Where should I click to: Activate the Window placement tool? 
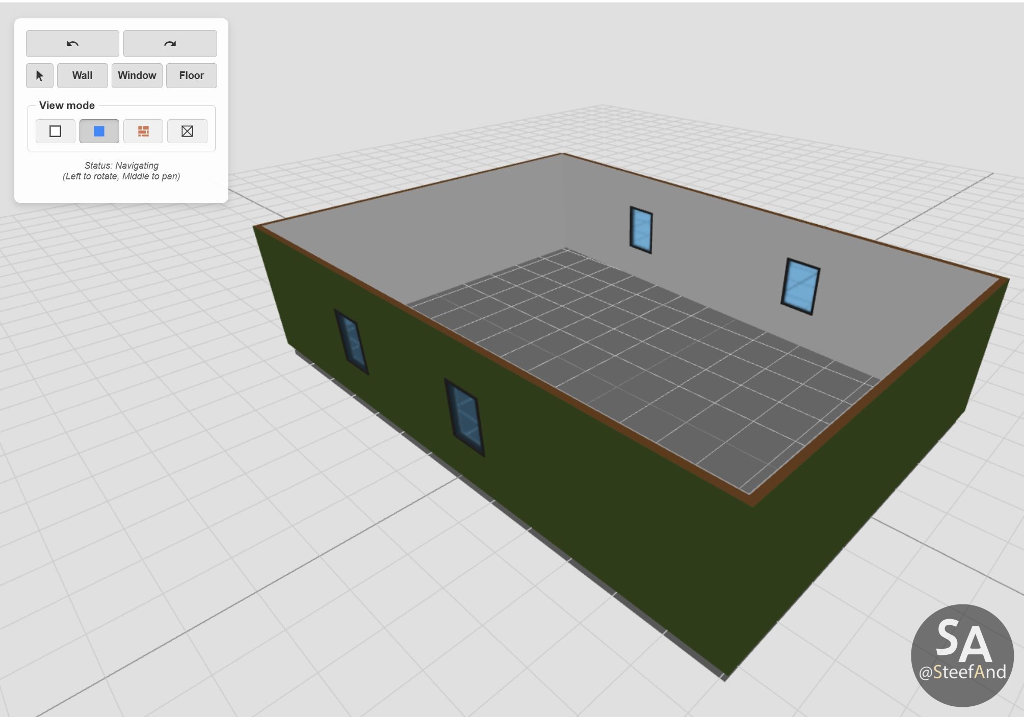[x=137, y=75]
